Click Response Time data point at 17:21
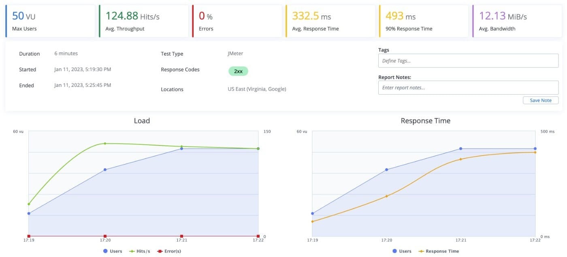The image size is (567, 257). coord(460,159)
